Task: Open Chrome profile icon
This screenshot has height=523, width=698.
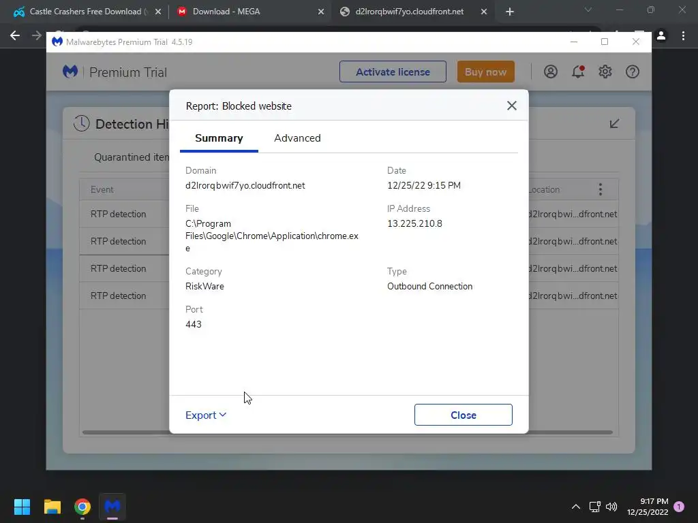Action: [661, 35]
